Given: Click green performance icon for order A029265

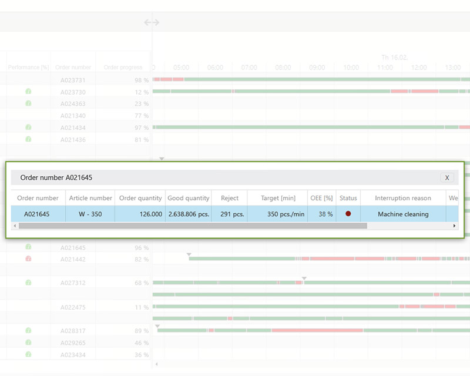Looking at the screenshot, I should (28, 343).
